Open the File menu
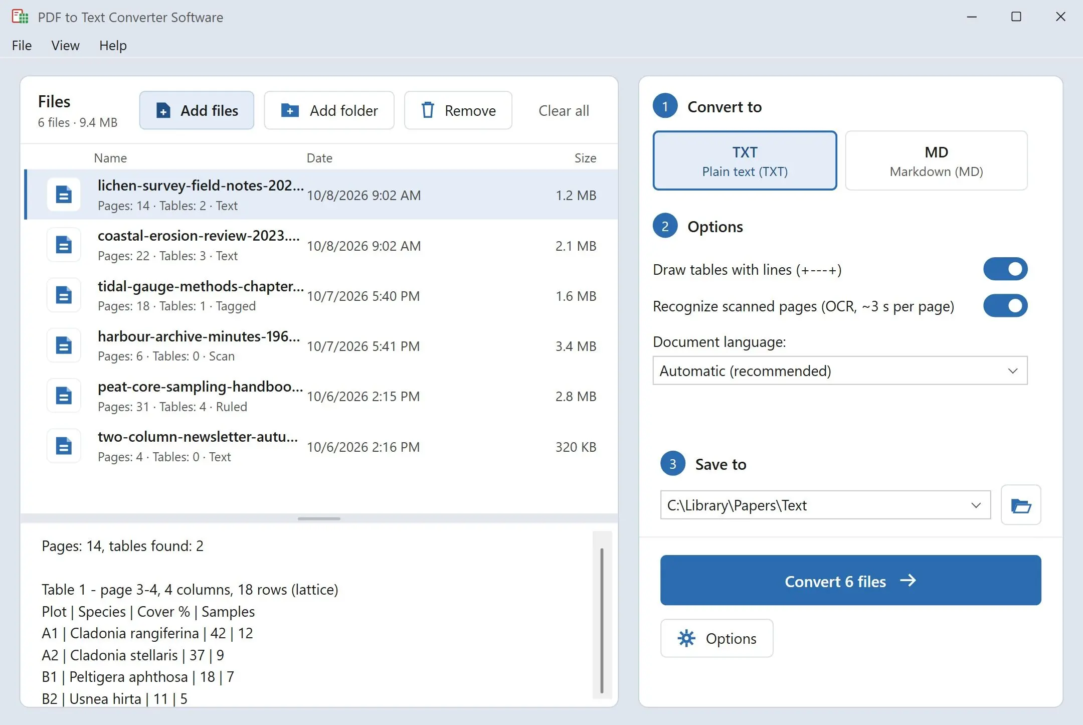 pyautogui.click(x=22, y=45)
